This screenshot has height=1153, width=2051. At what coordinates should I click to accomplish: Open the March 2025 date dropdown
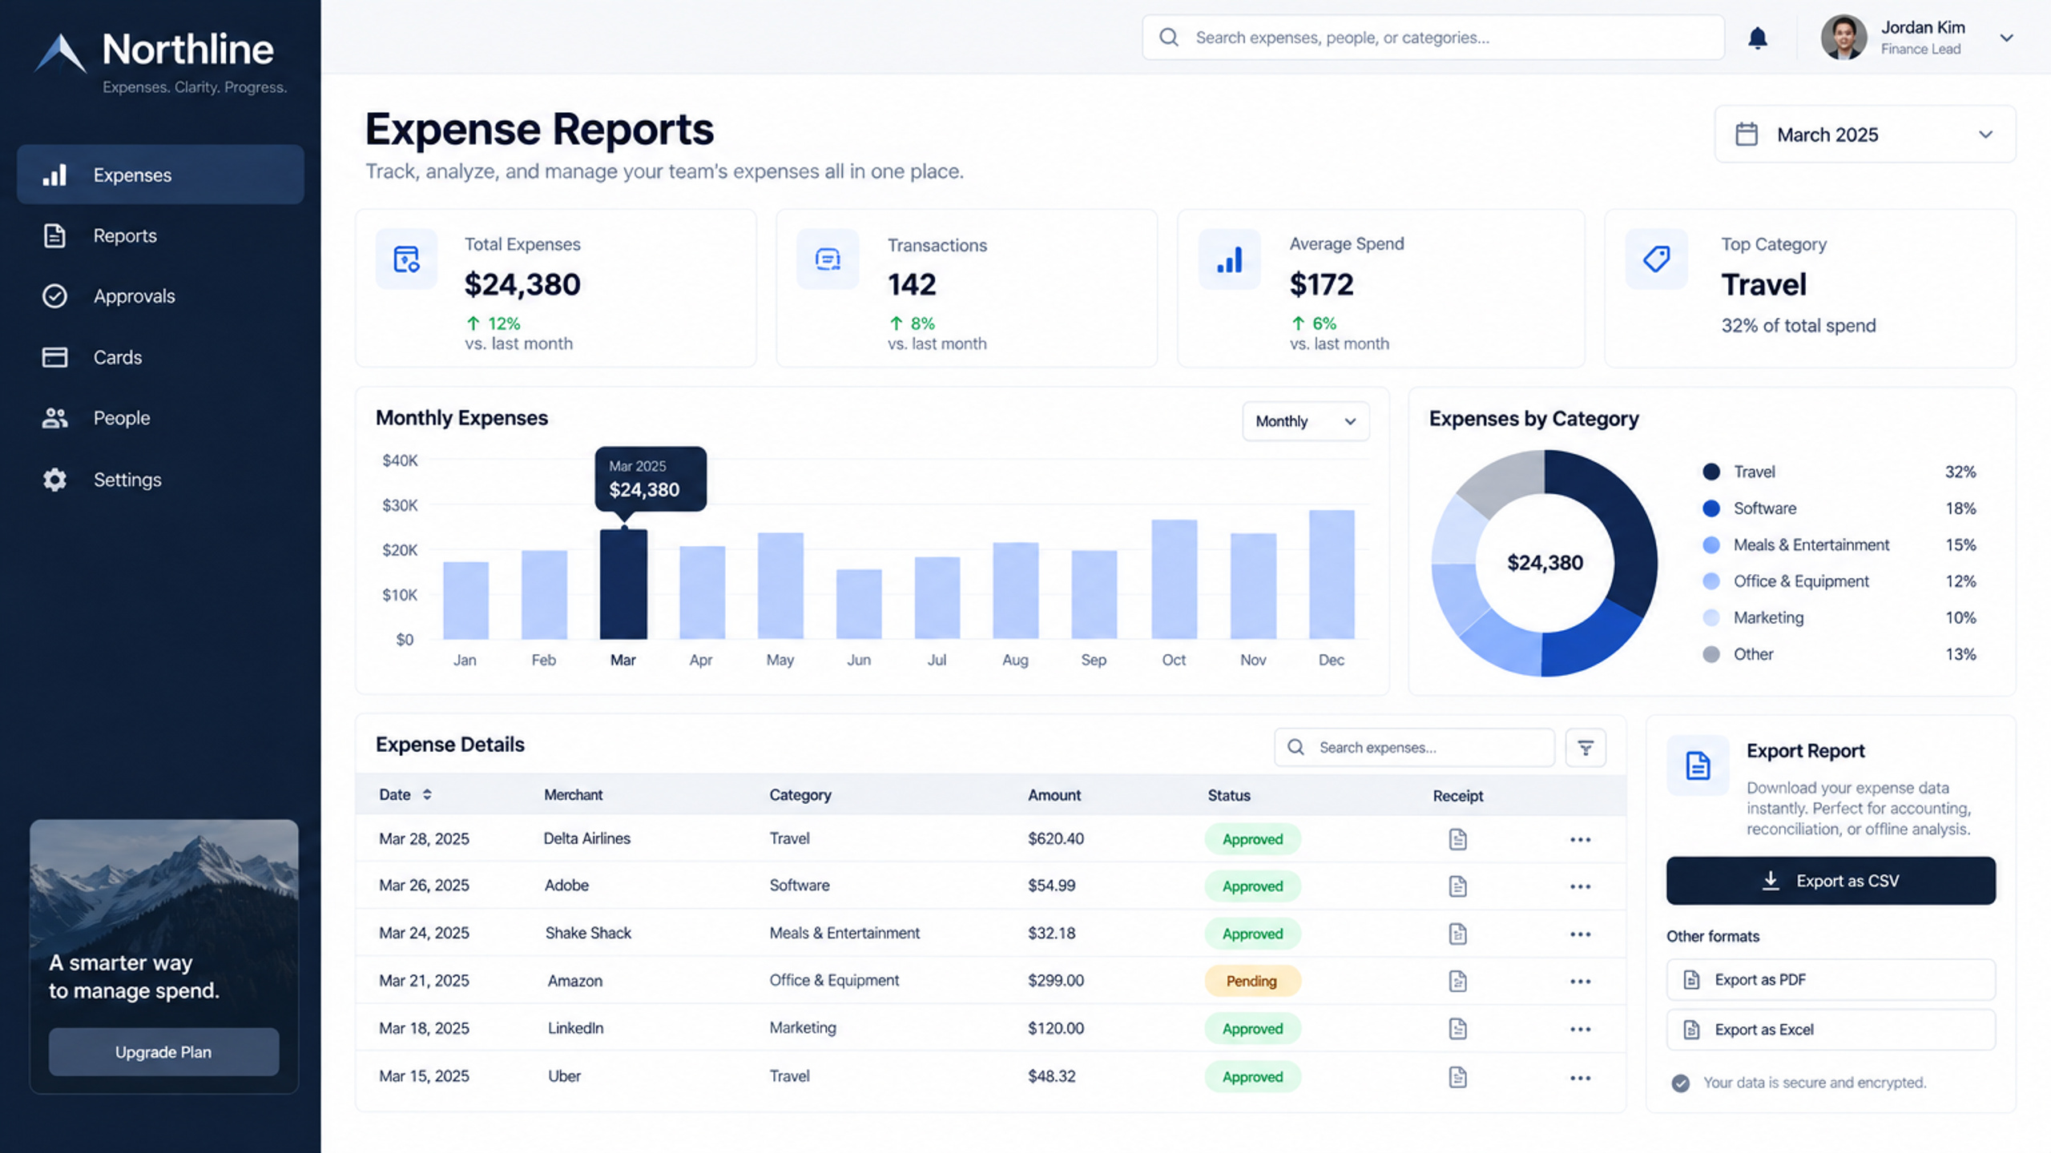(1864, 135)
